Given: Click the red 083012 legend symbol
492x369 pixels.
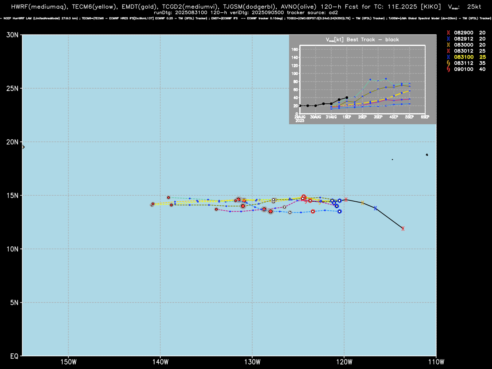Looking at the screenshot, I should 448,51.
